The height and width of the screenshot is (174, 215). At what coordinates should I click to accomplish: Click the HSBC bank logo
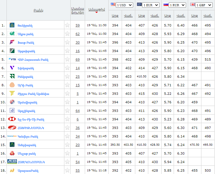click(12, 119)
